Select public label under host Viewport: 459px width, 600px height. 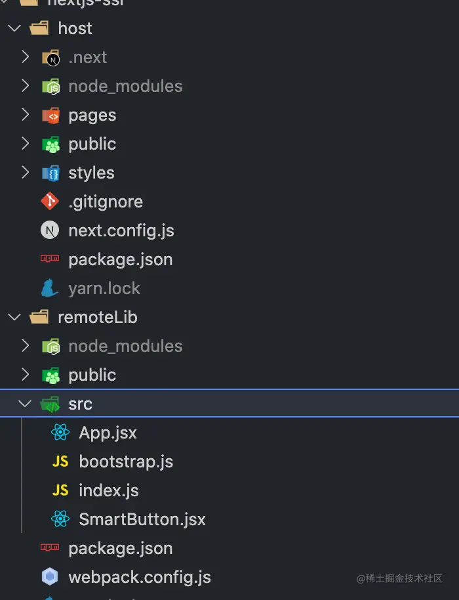click(92, 144)
